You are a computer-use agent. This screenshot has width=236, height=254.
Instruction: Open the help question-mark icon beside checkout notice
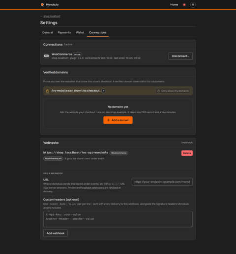point(104,91)
